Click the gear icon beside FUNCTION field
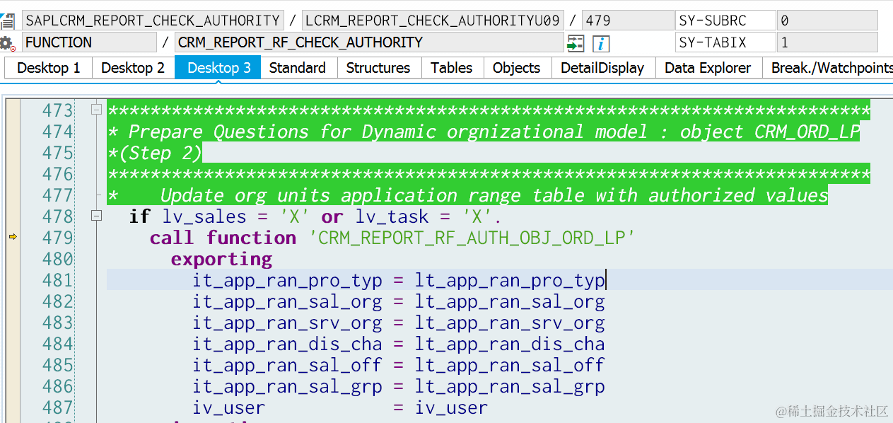Screen dimensions: 893x423 [x=7, y=43]
